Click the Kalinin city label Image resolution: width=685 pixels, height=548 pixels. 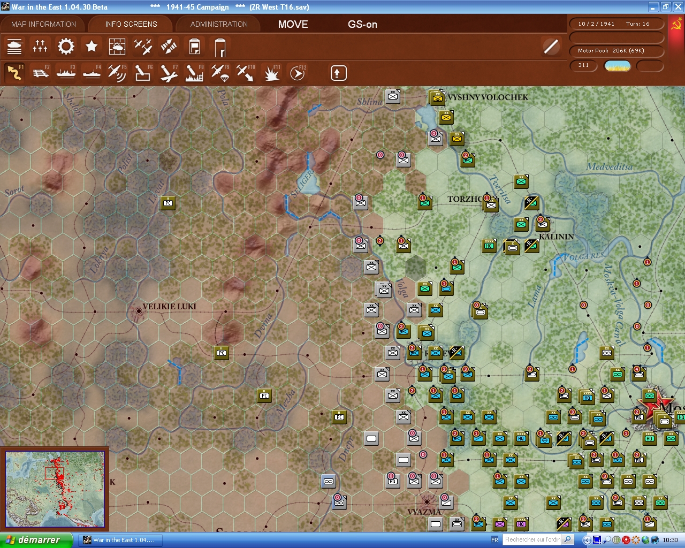(x=556, y=237)
